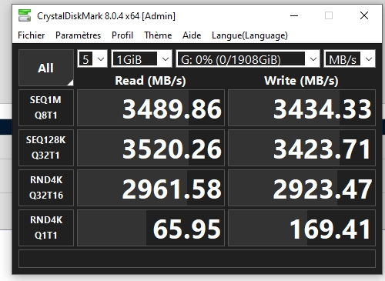
Task: Open the Thème menu
Action: click(x=158, y=35)
